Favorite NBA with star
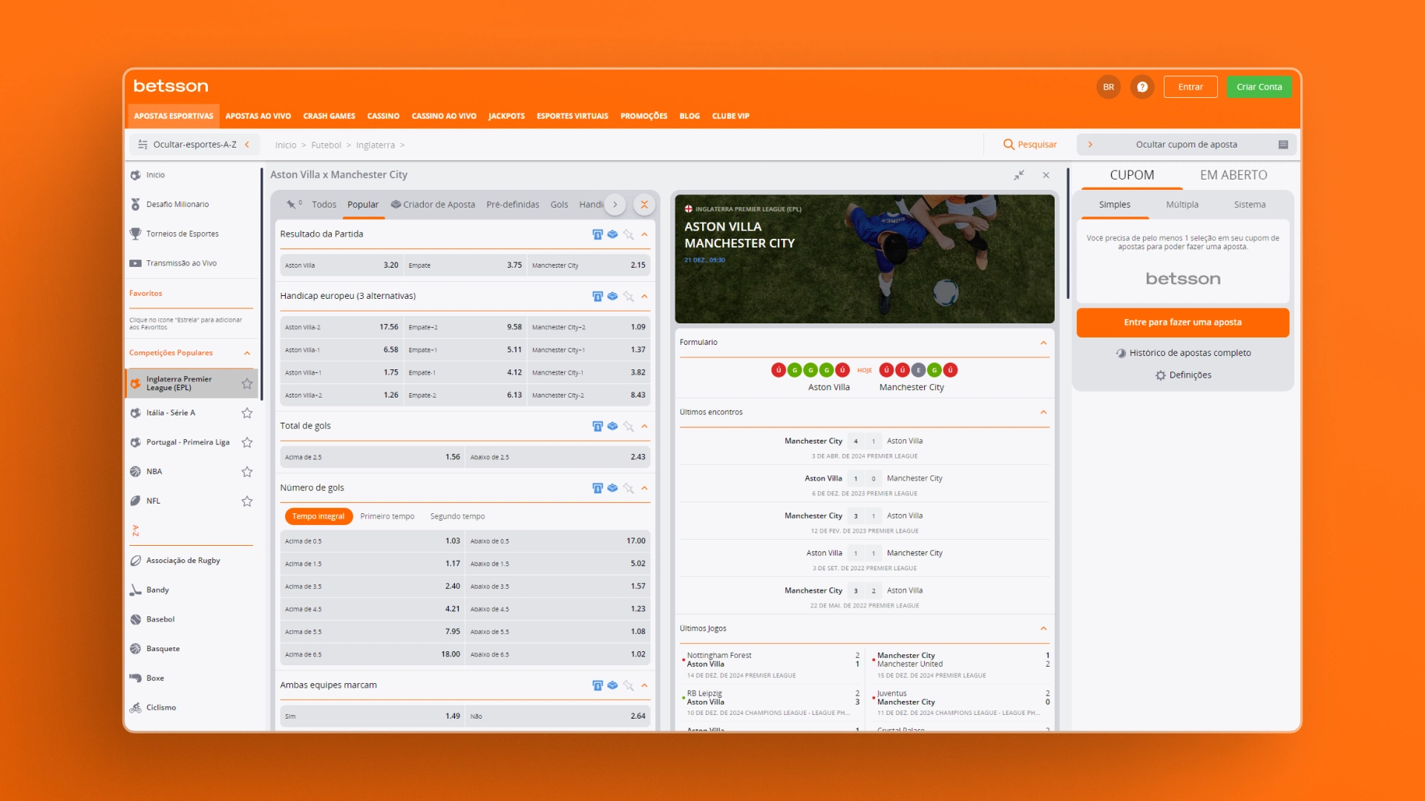The image size is (1425, 801). [x=247, y=472]
